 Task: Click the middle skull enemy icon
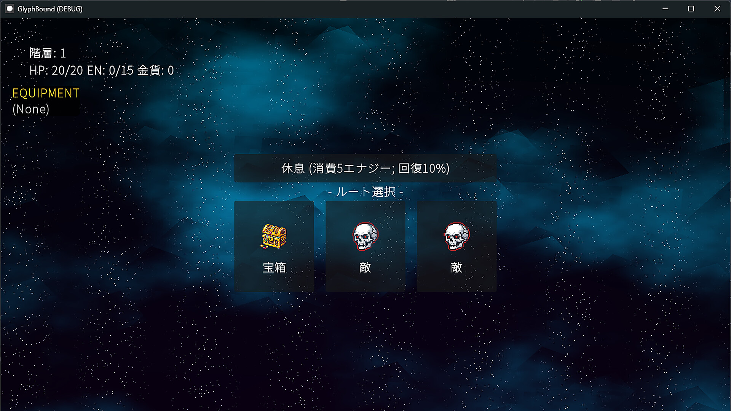pos(365,237)
